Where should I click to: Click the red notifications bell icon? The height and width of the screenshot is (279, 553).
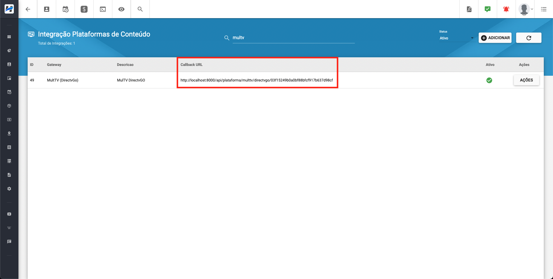(506, 9)
